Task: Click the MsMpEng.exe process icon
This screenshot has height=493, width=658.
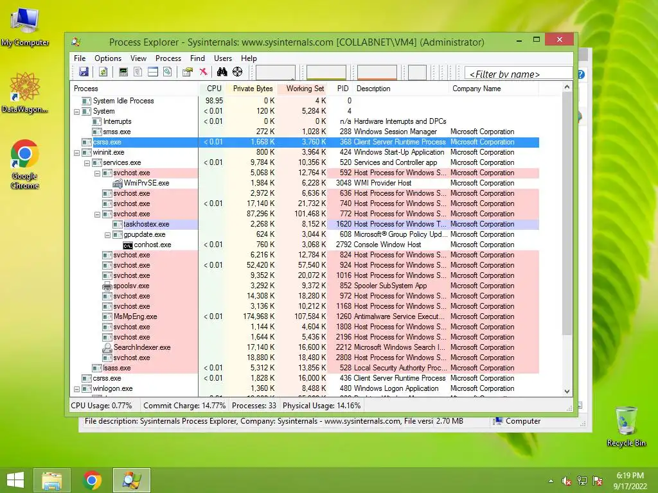Action: [x=107, y=316]
